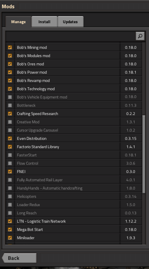Enable the Helicopters mod checkbox
Screen dimensions: 149x269
coord(10,197)
